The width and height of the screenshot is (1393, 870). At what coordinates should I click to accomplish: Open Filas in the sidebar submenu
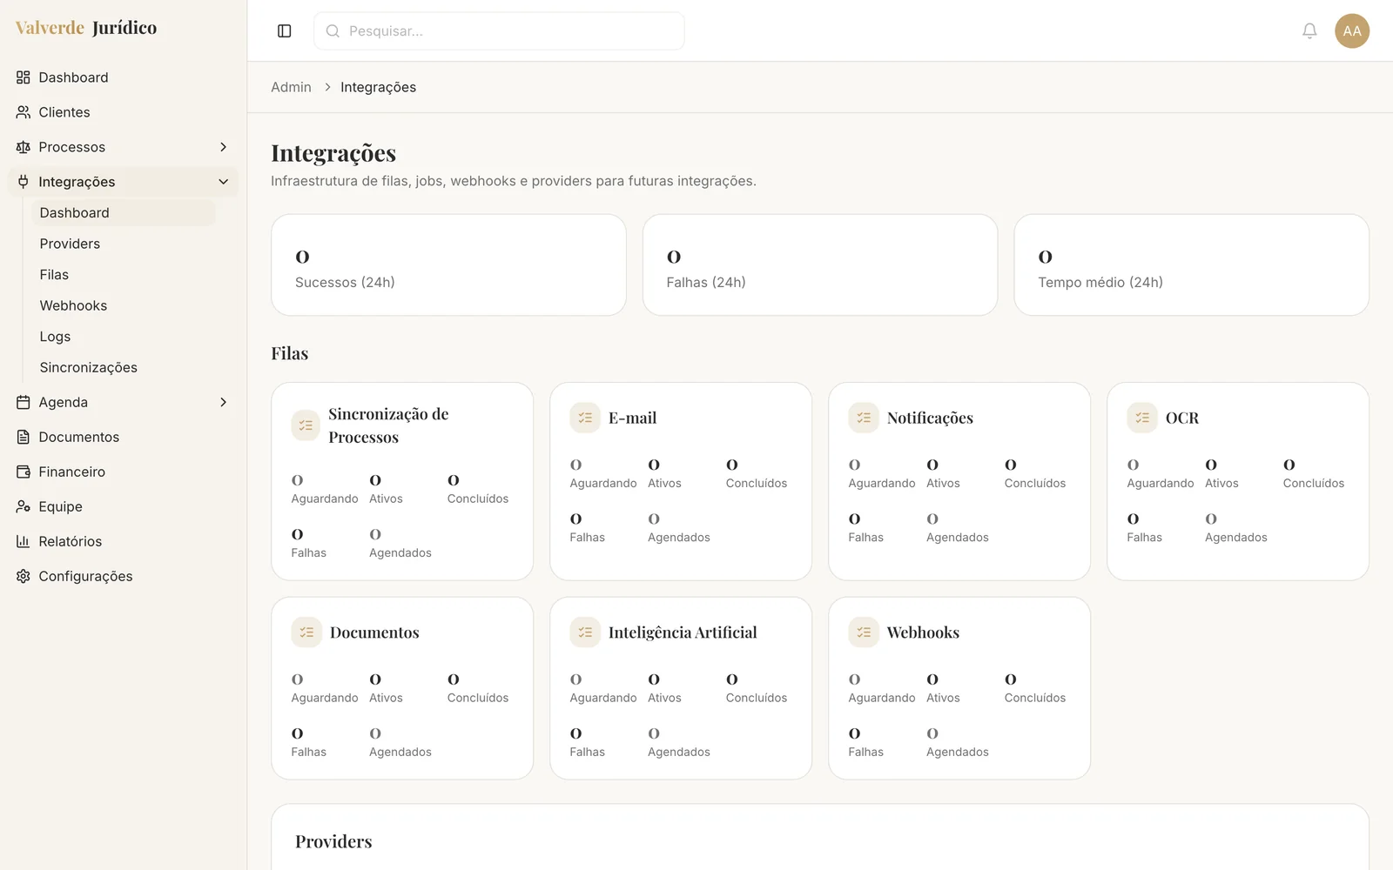(x=54, y=275)
